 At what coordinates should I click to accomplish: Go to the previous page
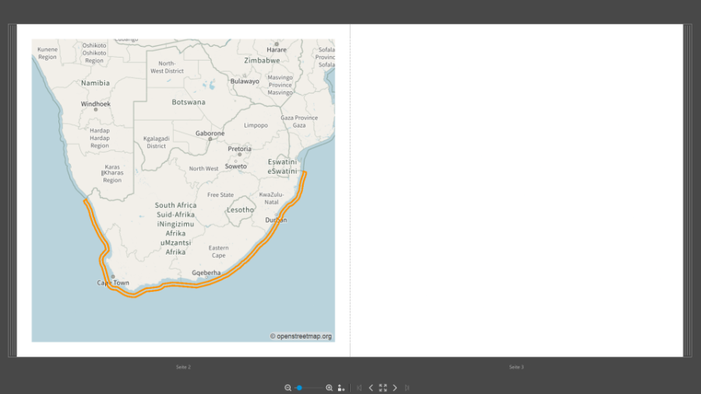click(x=371, y=388)
